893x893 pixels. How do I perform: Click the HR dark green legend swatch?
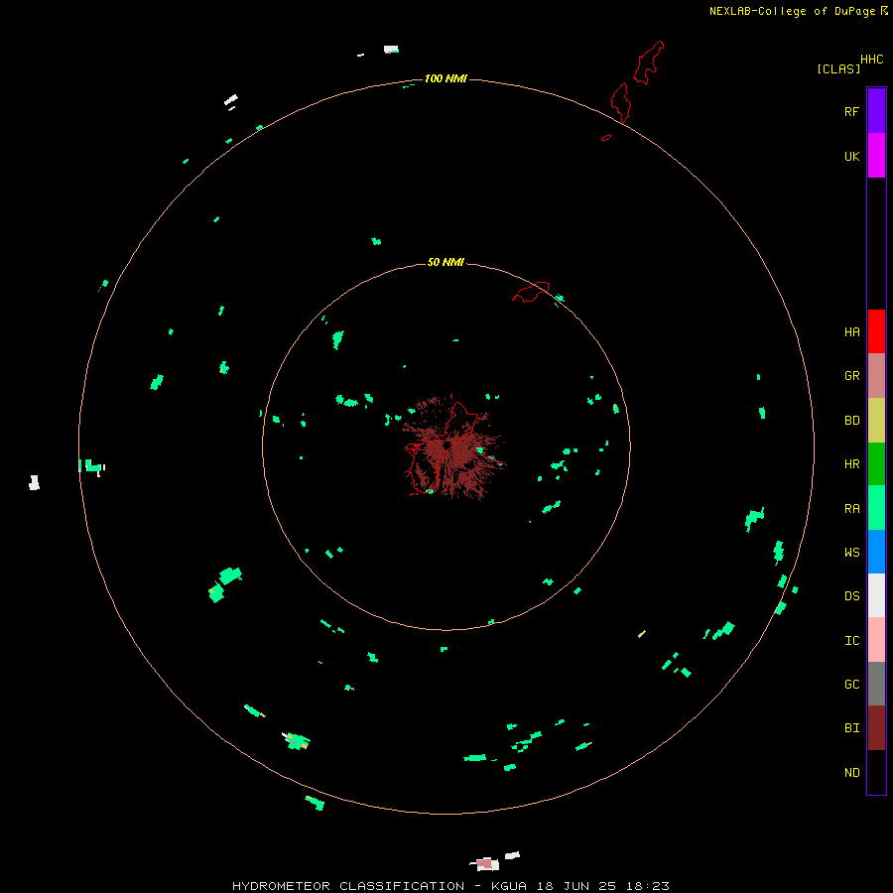[876, 463]
